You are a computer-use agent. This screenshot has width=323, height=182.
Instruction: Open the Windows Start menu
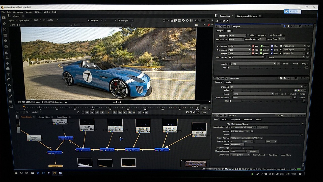16,173
